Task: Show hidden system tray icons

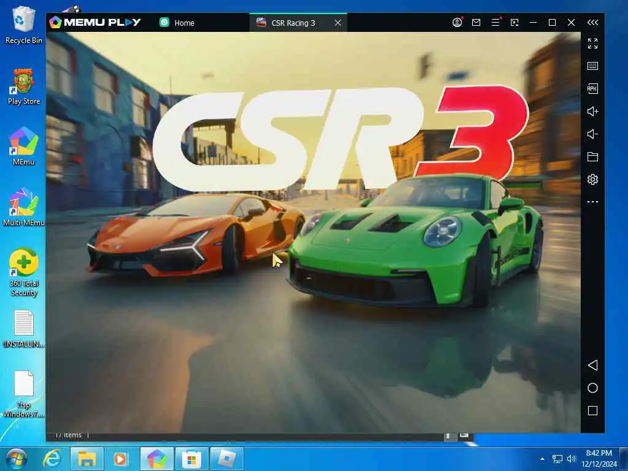Action: [x=542, y=459]
